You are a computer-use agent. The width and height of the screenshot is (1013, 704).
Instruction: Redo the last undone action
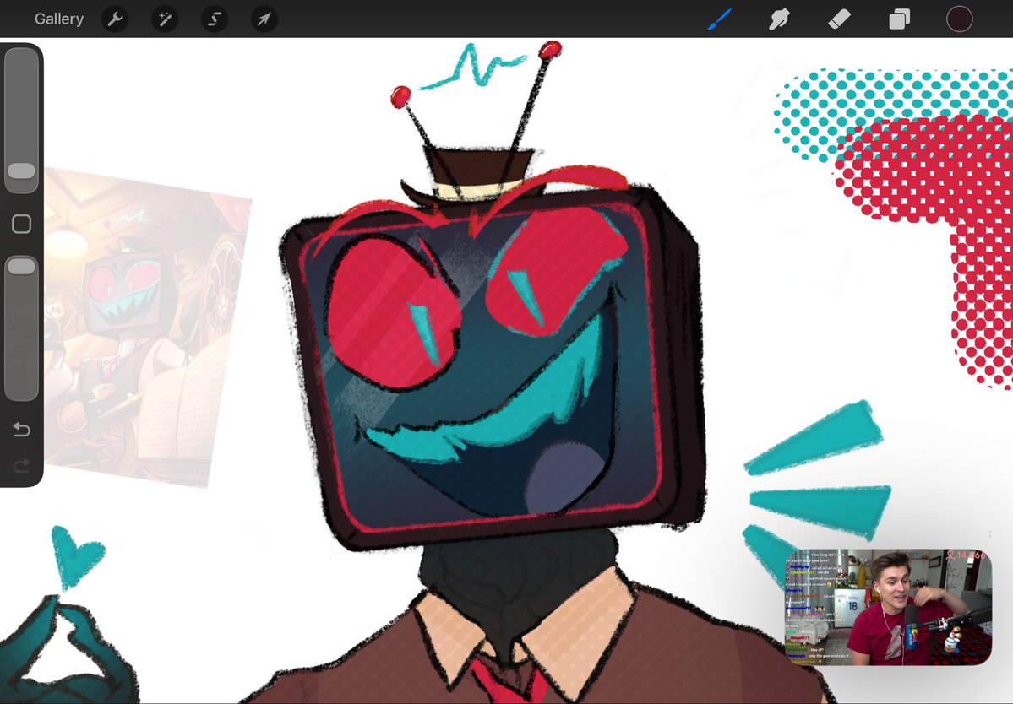tap(21, 464)
